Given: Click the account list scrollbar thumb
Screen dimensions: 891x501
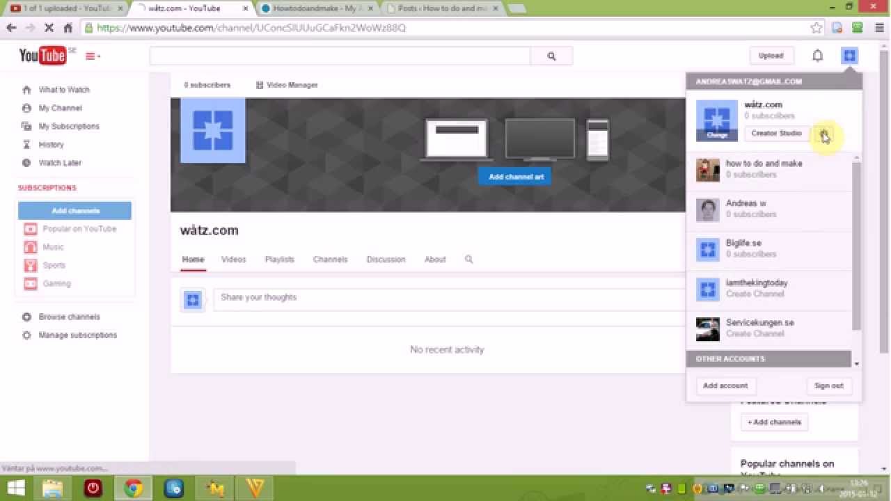Looking at the screenshot, I should 857,246.
